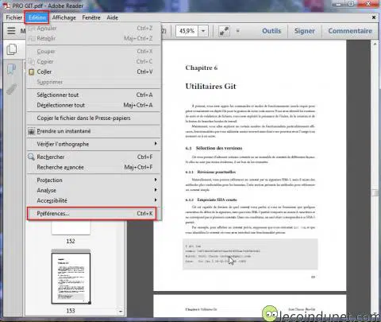Image resolution: width=381 pixels, height=322 pixels.
Task: Click thumbnail panel scroll down arrow
Action: (121, 311)
